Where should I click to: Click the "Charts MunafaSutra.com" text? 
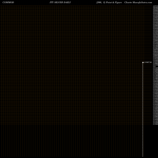[138, 3]
